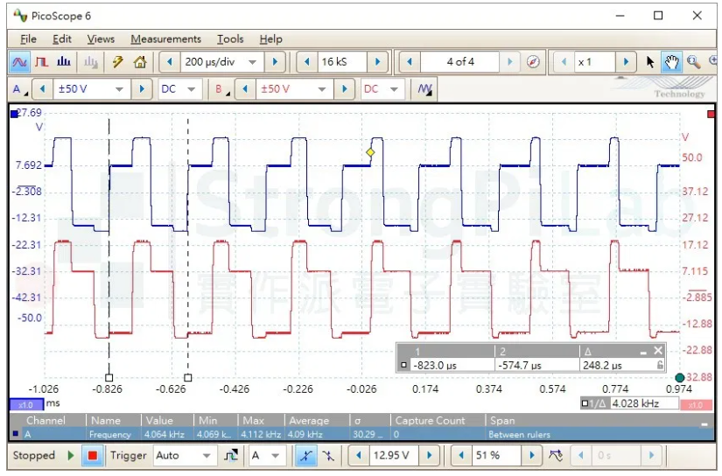Click Channel A blue voltage ruler handle
Screen dimensions: 722x476
tap(14, 113)
